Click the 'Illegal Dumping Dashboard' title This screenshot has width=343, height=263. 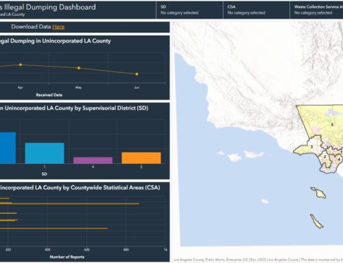click(x=48, y=7)
